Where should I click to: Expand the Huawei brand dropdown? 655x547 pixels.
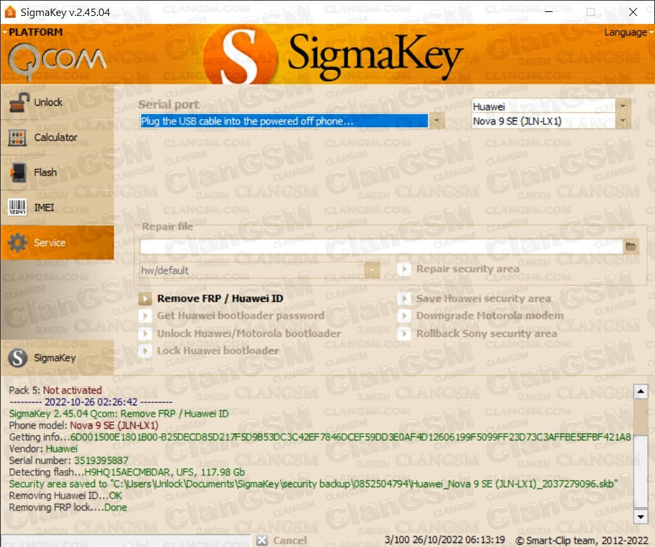point(622,106)
